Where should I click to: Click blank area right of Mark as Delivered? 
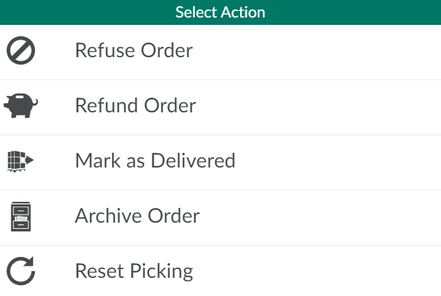tap(336, 161)
